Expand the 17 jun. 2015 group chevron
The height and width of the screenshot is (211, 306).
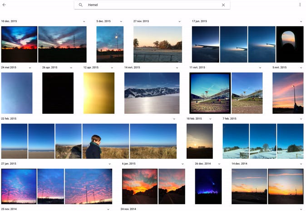301,21
